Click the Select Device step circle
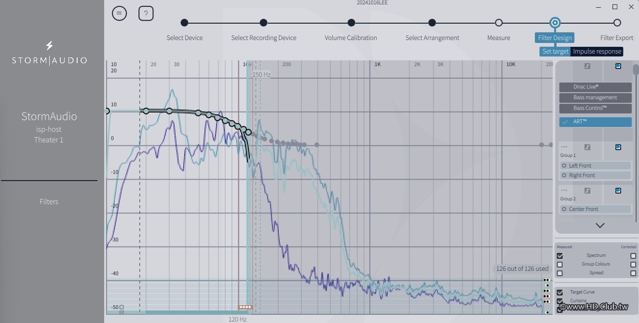The width and height of the screenshot is (639, 323). pyautogui.click(x=184, y=23)
